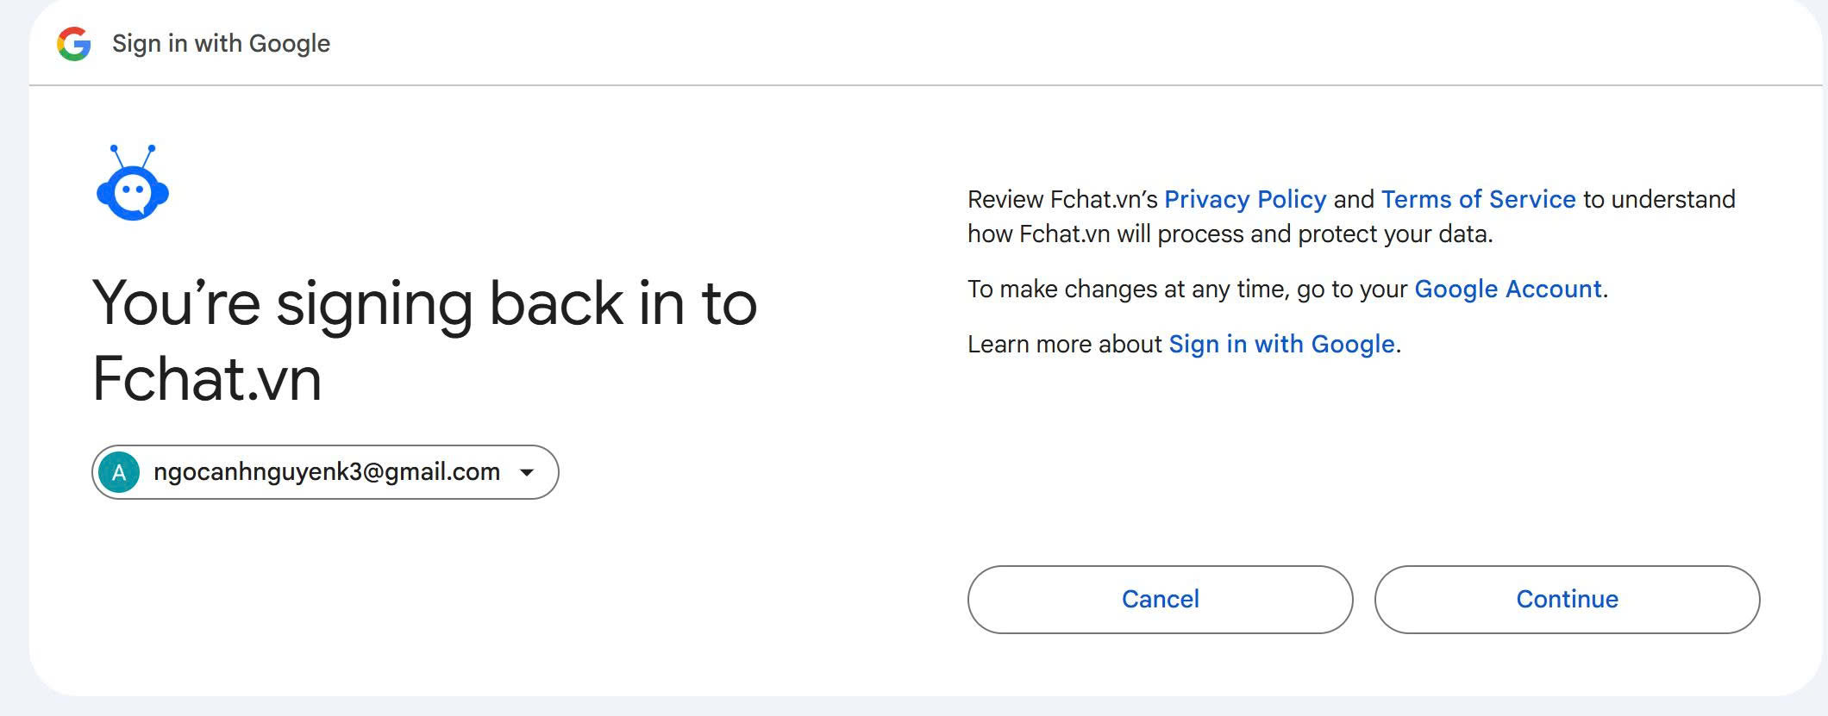Select the ngocanhnguyenk3@gmail.com email text
Screen dimensions: 1828x716
327,472
